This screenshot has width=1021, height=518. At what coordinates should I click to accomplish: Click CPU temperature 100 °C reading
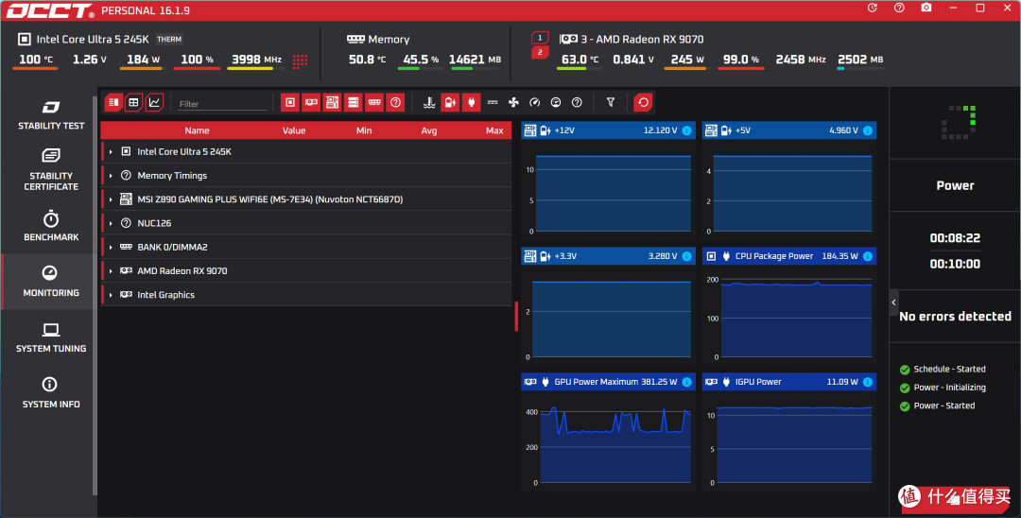pos(35,60)
